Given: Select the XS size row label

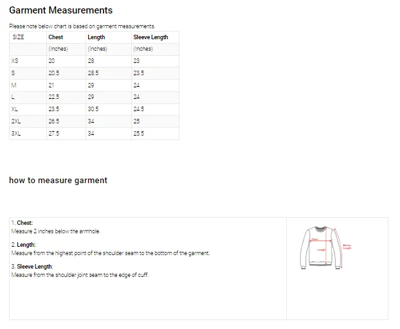Looking at the screenshot, I should tap(15, 61).
